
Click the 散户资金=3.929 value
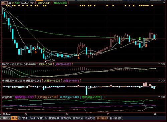91,97
